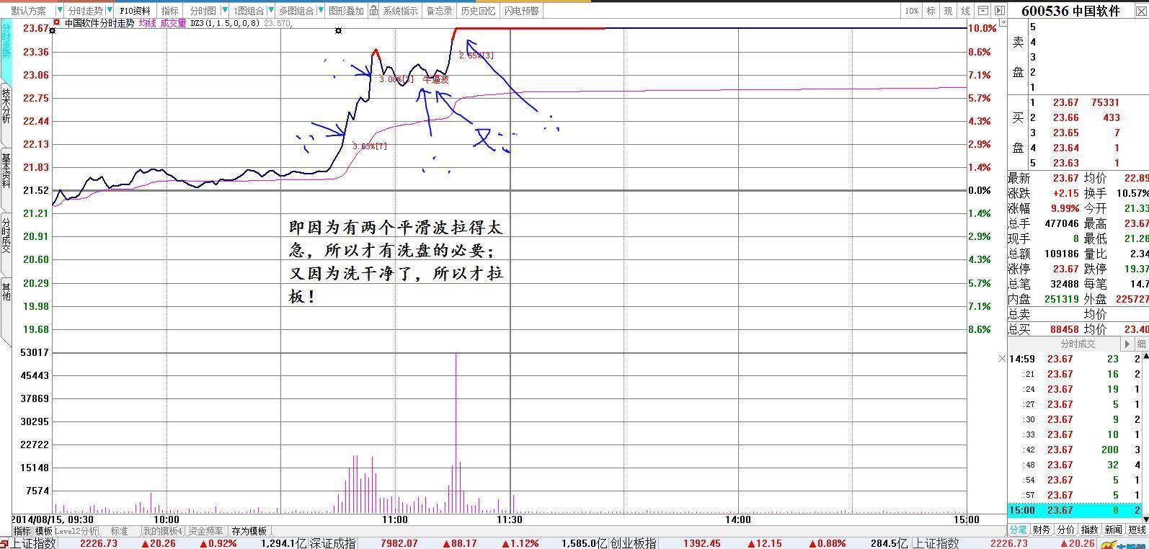The image size is (1149, 549).
Task: Click the 创业板指 label in the status bar
Action: (633, 543)
